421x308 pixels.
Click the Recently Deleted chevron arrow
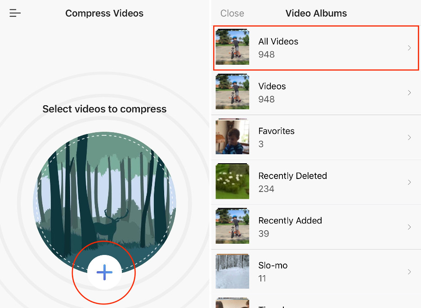tap(409, 182)
